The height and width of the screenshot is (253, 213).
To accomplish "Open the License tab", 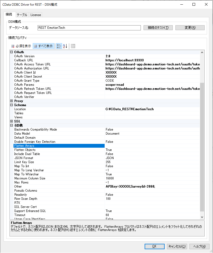I will pos(36,15).
